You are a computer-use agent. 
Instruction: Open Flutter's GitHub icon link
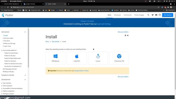pos(160,15)
